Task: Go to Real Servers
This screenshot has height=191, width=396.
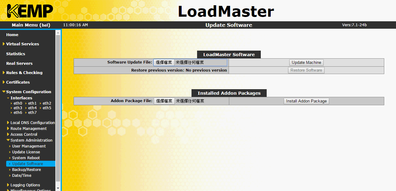Action: pyautogui.click(x=19, y=63)
